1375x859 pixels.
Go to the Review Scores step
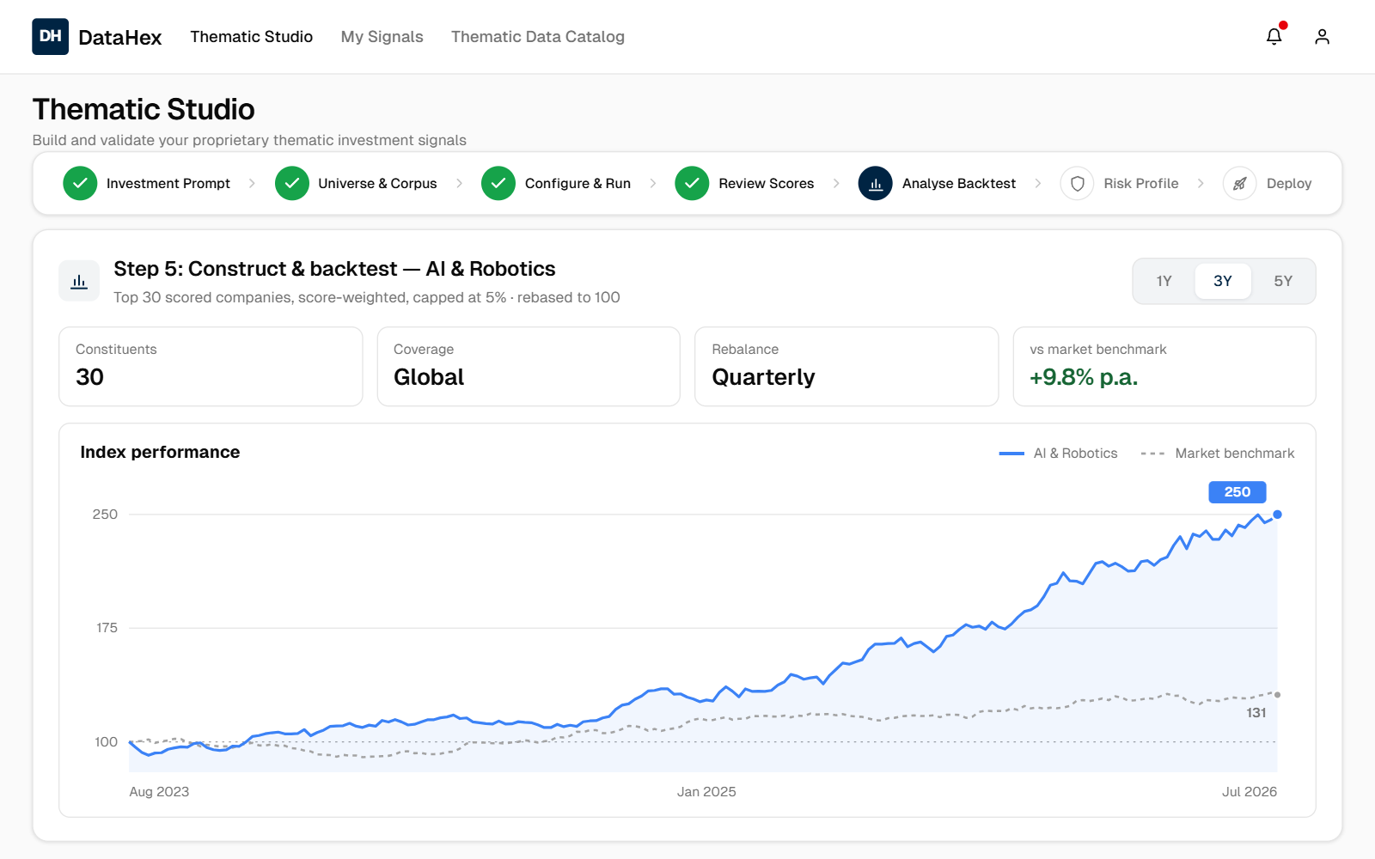coord(767,183)
